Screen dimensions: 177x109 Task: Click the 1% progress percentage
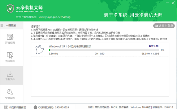pyautogui.click(x=162, y=50)
